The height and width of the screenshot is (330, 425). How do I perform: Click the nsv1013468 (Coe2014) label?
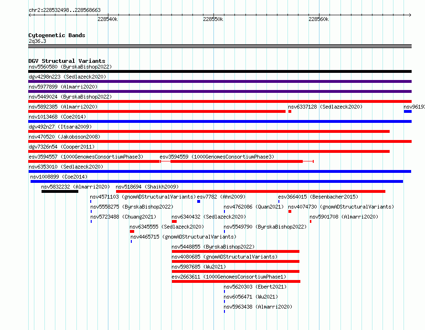[x=57, y=117]
